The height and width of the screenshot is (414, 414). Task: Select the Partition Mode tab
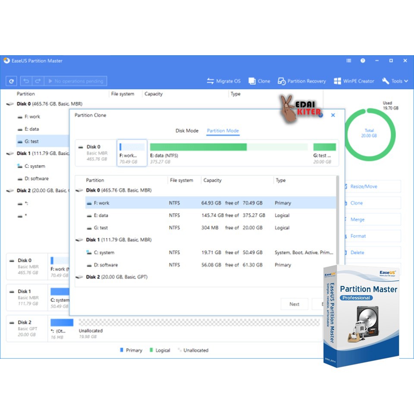tap(223, 131)
